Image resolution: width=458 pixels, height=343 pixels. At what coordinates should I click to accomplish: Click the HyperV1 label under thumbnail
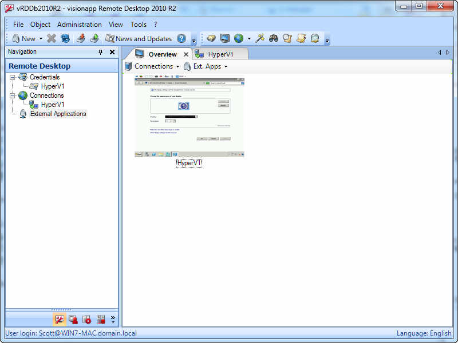click(189, 163)
